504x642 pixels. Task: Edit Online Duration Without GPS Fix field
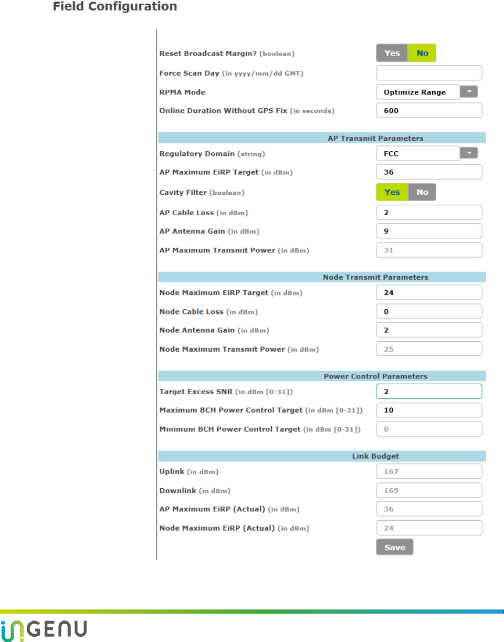pos(429,111)
